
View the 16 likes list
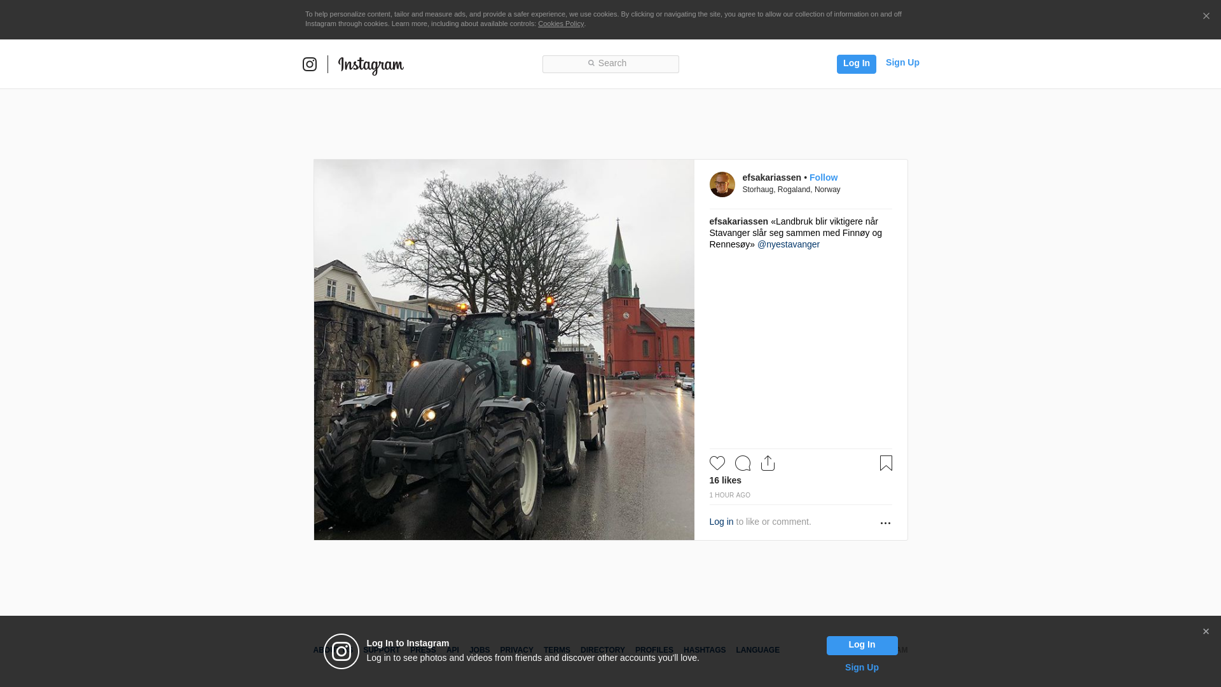pos(726,480)
